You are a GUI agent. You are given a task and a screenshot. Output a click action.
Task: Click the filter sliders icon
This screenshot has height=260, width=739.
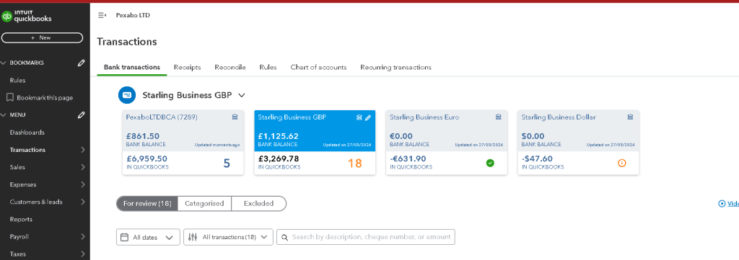192,238
